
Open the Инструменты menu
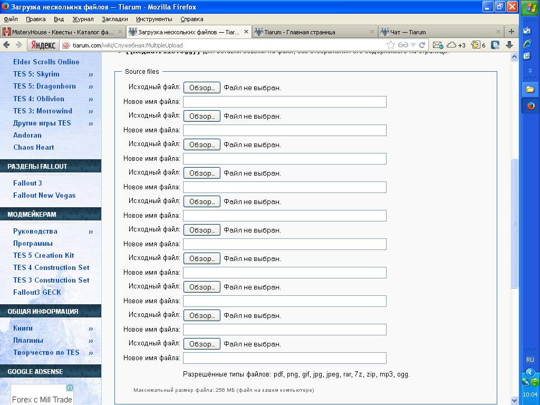pos(154,20)
